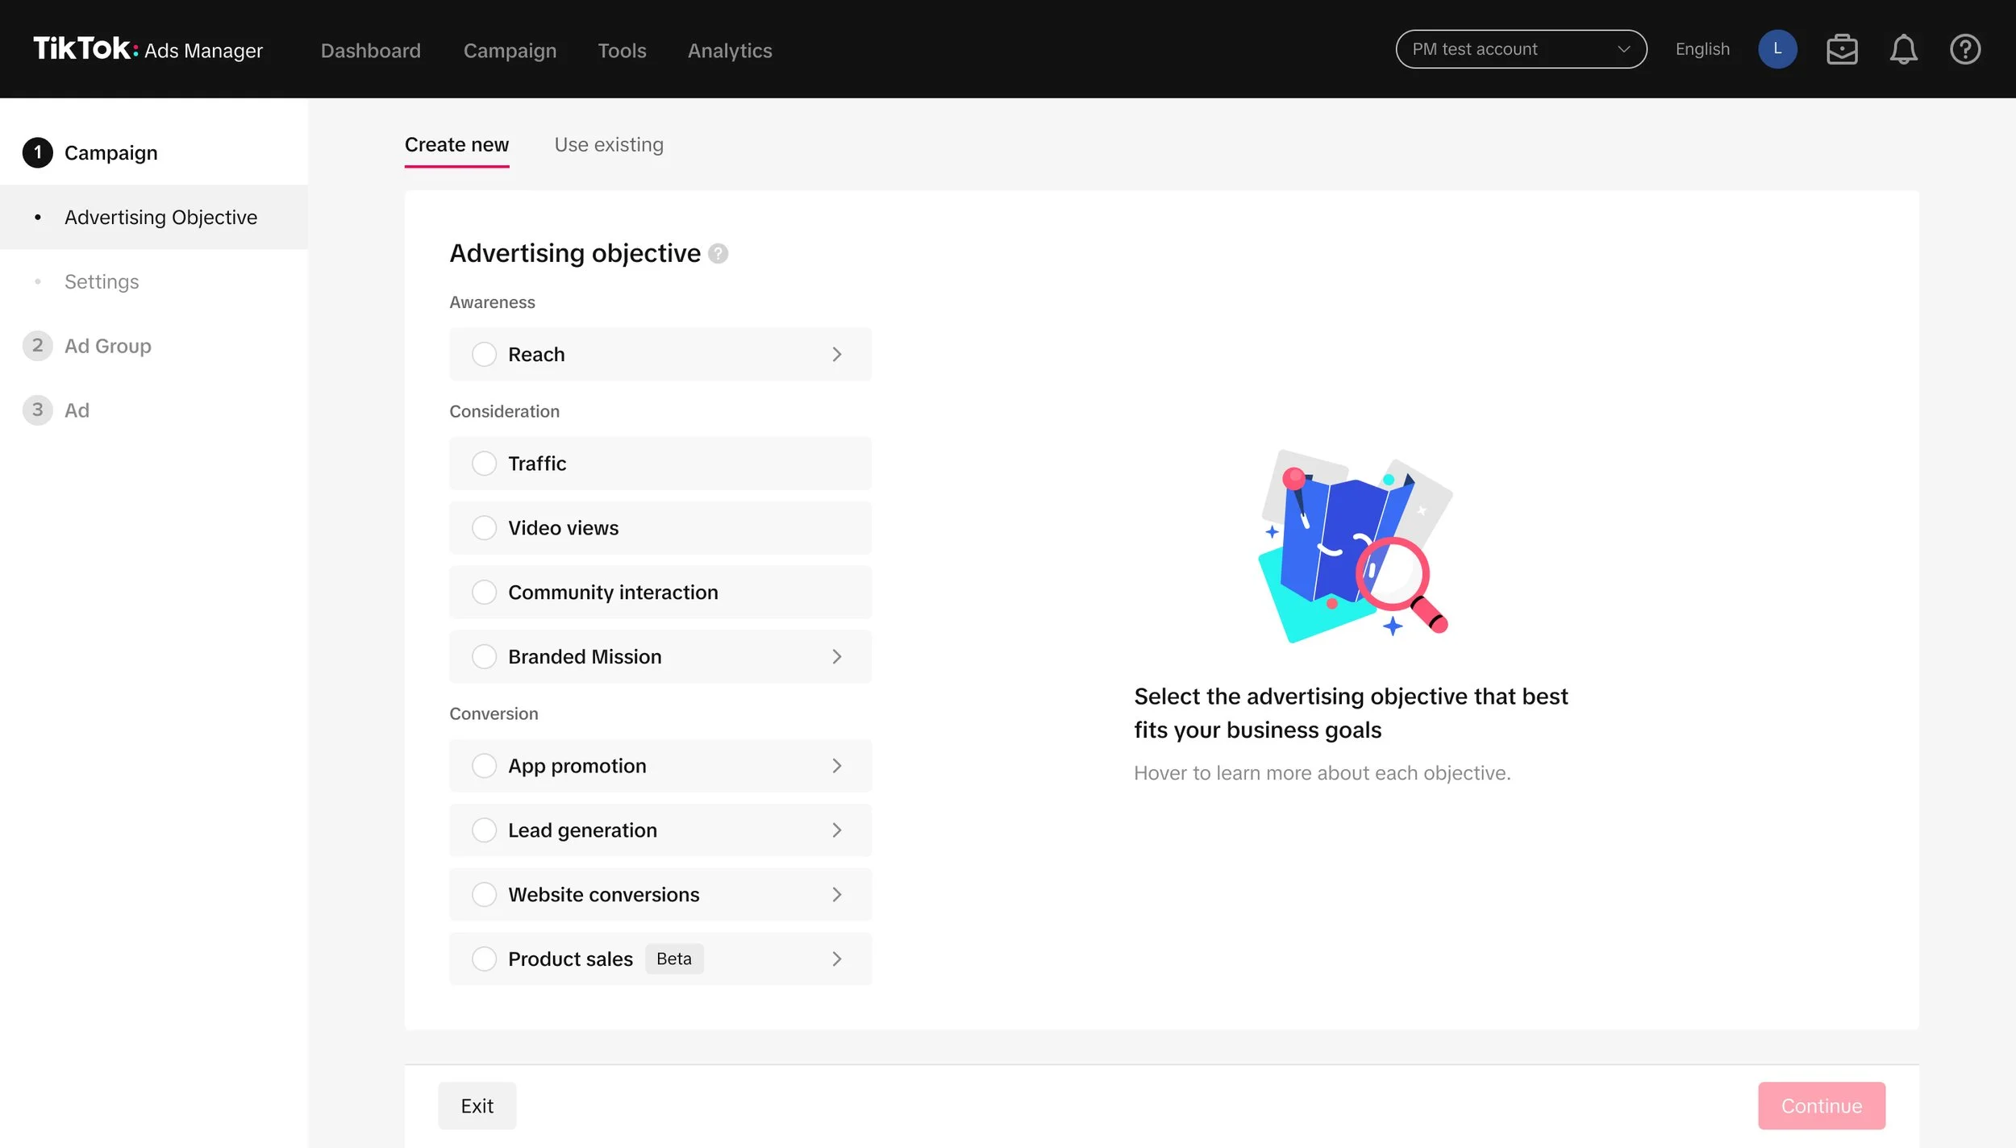The width and height of the screenshot is (2016, 1148).
Task: Click the TikTok Ads Manager logo
Action: 148,49
